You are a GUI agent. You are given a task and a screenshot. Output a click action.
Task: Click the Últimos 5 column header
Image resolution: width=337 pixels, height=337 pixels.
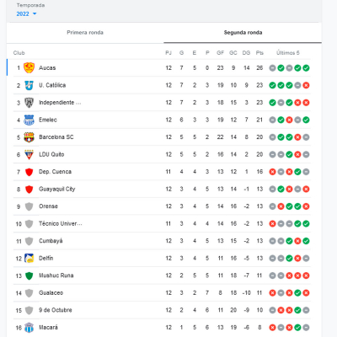point(288,53)
